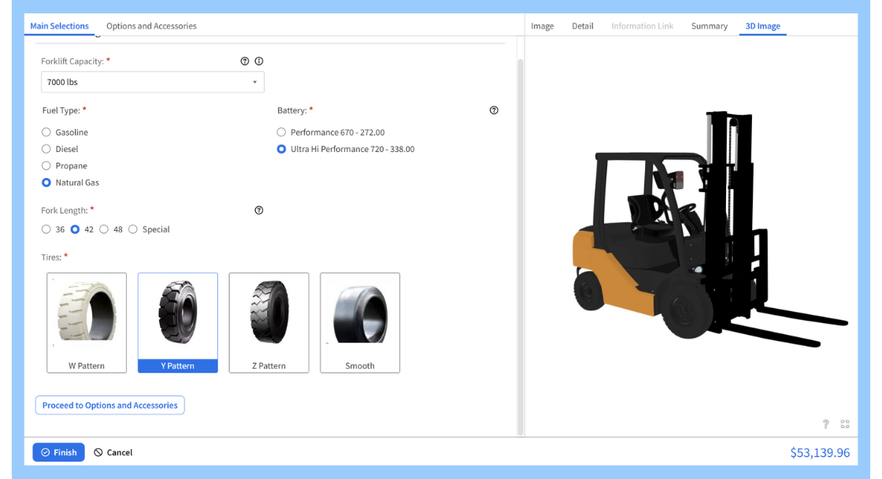Image resolution: width=882 pixels, height=479 pixels.
Task: Pick the Y Pattern tire
Action: coord(178,323)
